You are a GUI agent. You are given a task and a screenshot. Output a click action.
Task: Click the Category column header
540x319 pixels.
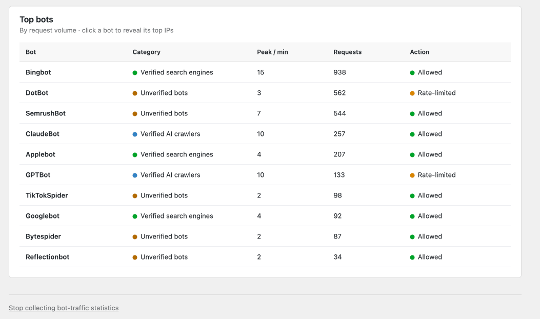point(146,52)
